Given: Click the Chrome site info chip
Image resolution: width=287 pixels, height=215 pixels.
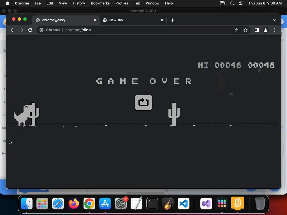Looking at the screenshot, I should point(50,30).
